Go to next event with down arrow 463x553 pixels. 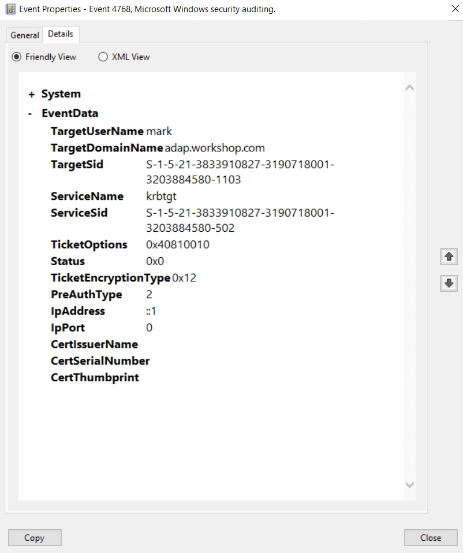click(x=449, y=283)
